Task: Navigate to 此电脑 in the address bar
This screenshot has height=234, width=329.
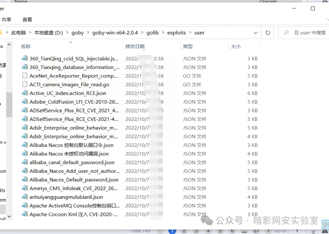Action: tap(19, 33)
